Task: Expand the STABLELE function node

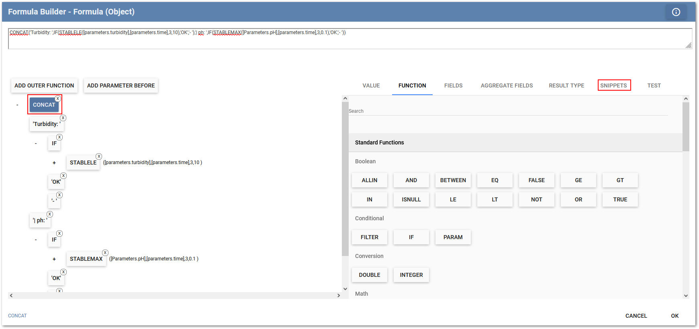Action: coord(54,163)
